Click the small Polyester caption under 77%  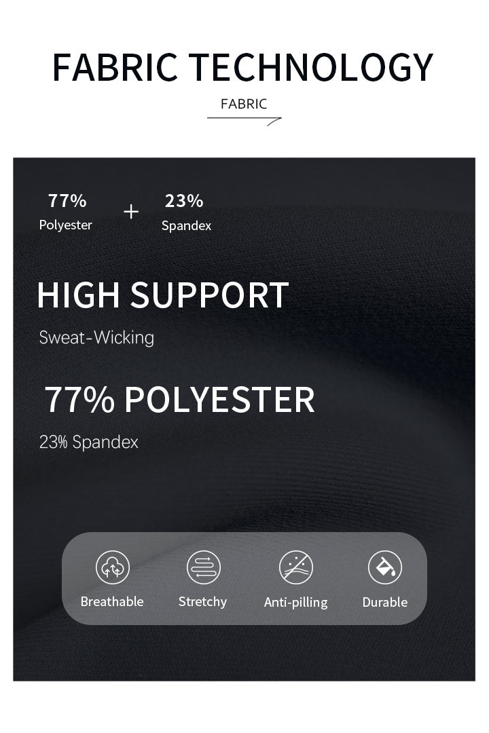click(x=65, y=225)
